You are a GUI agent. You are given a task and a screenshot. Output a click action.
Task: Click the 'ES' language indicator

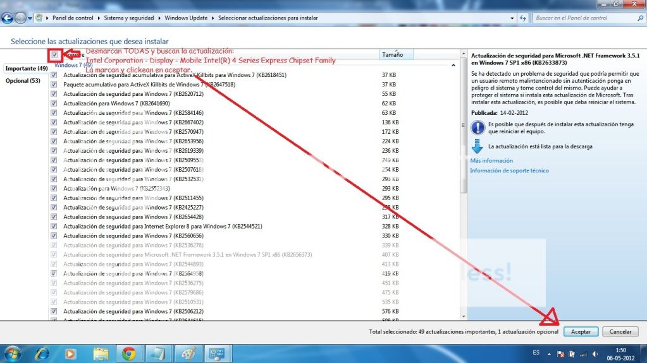point(536,353)
